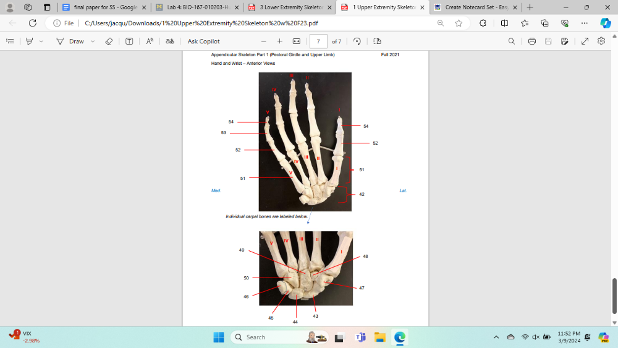Toggle the Fit to width button
618x348 pixels.
(x=296, y=41)
